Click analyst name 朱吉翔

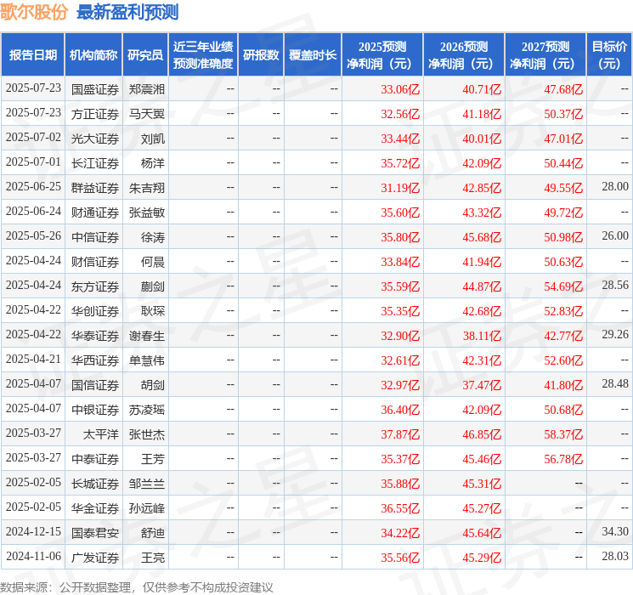click(x=146, y=188)
